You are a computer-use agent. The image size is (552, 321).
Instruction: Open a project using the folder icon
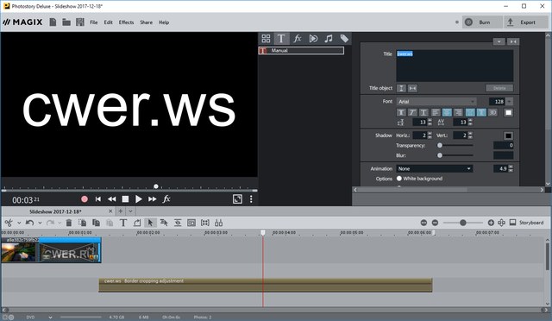coord(66,22)
